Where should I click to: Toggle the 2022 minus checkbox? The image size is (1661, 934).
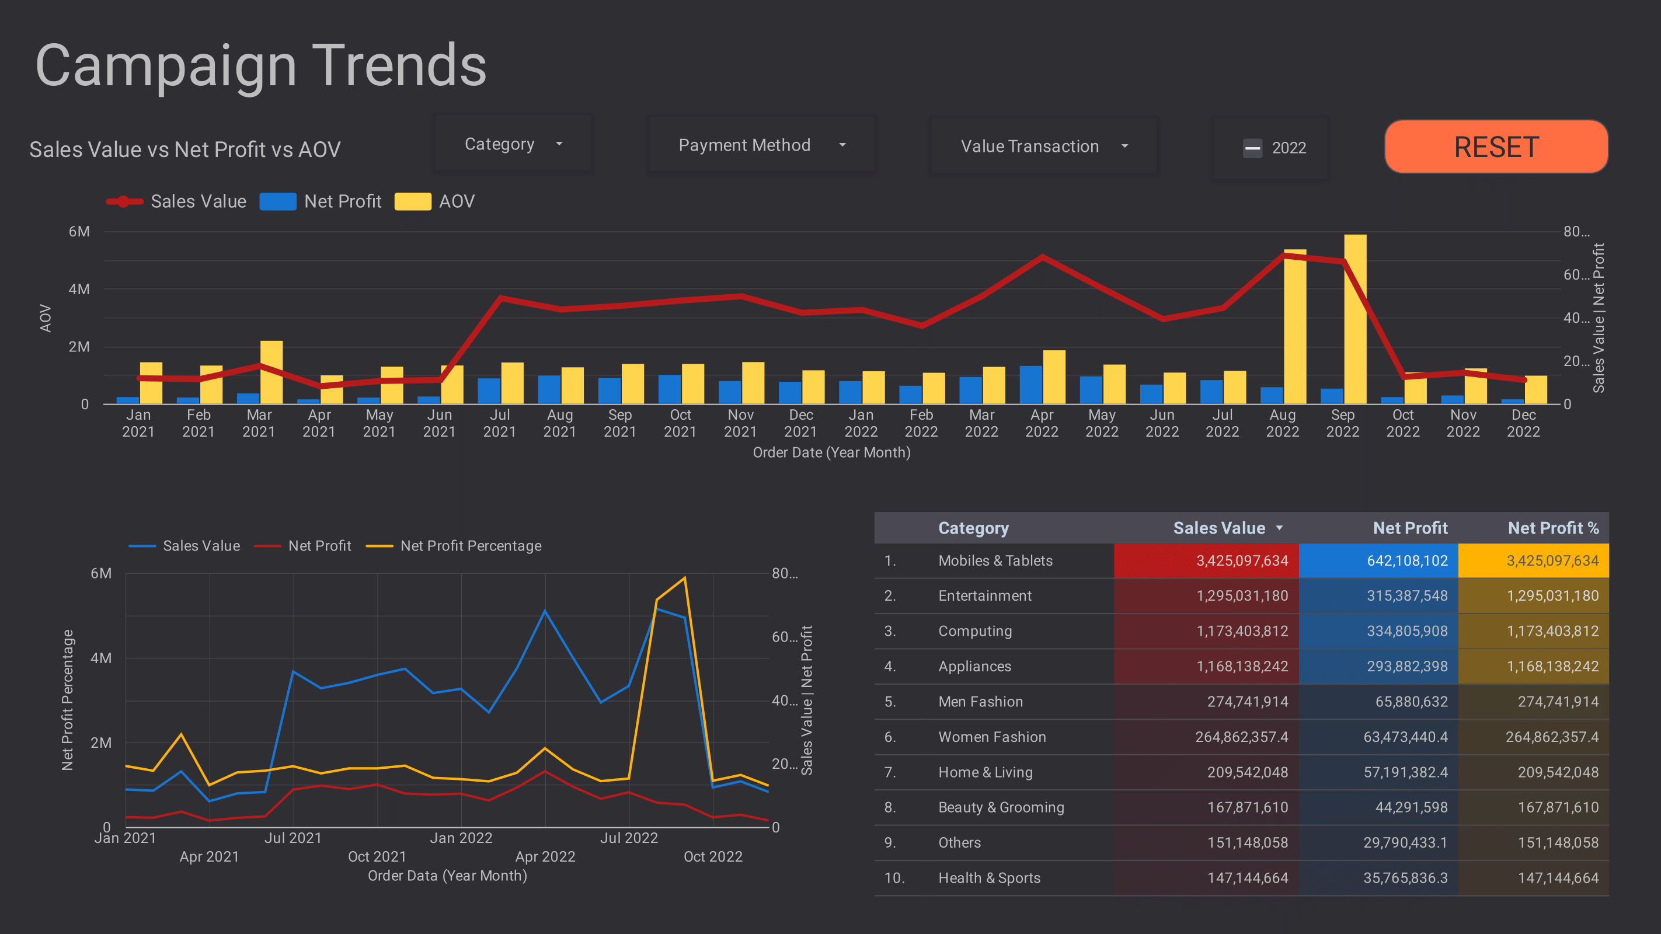[1252, 148]
